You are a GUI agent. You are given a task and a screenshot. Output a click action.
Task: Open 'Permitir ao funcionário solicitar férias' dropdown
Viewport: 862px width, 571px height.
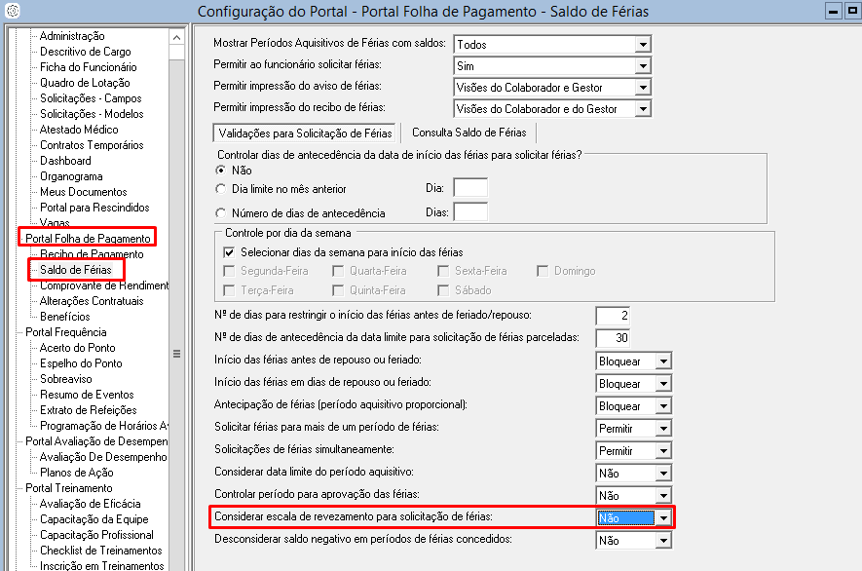coord(642,66)
